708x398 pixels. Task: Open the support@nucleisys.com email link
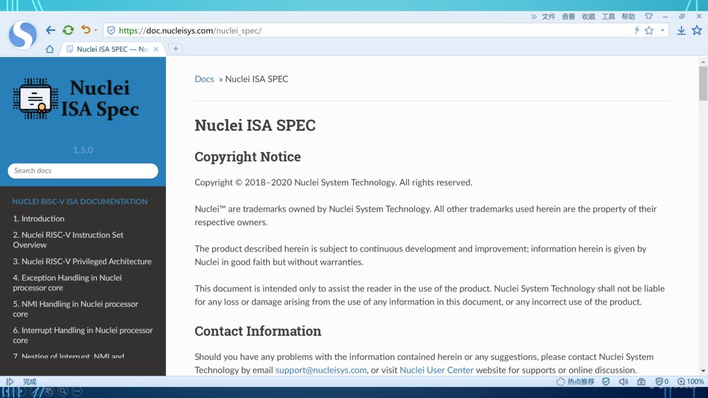tap(321, 370)
